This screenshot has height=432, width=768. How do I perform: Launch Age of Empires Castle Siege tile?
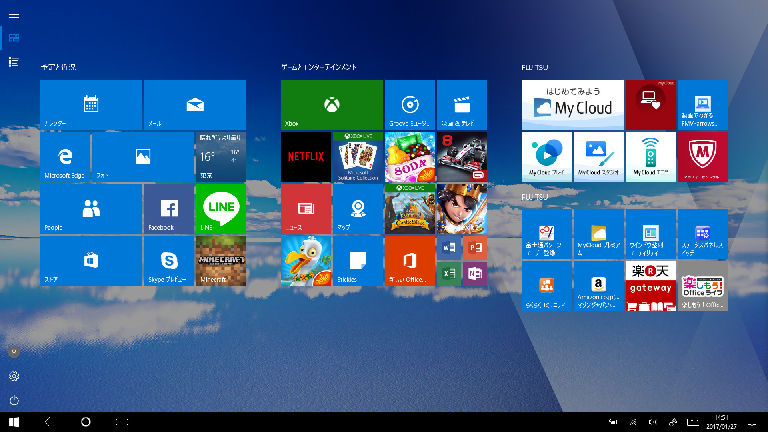pyautogui.click(x=410, y=208)
